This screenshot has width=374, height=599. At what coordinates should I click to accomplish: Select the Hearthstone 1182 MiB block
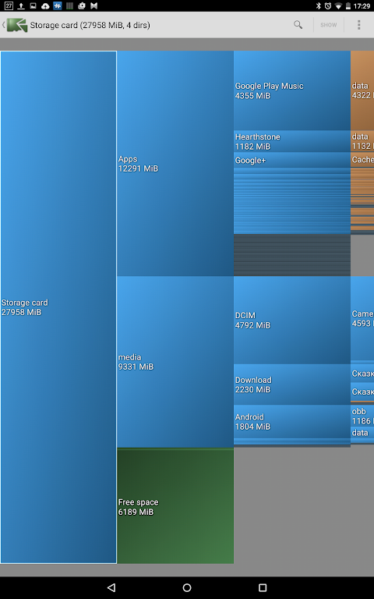pyautogui.click(x=292, y=141)
